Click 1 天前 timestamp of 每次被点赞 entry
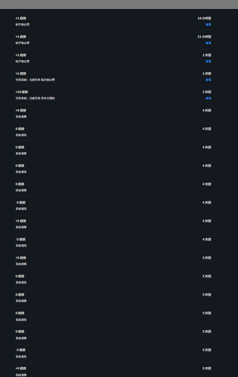238x377 pixels. point(207,74)
